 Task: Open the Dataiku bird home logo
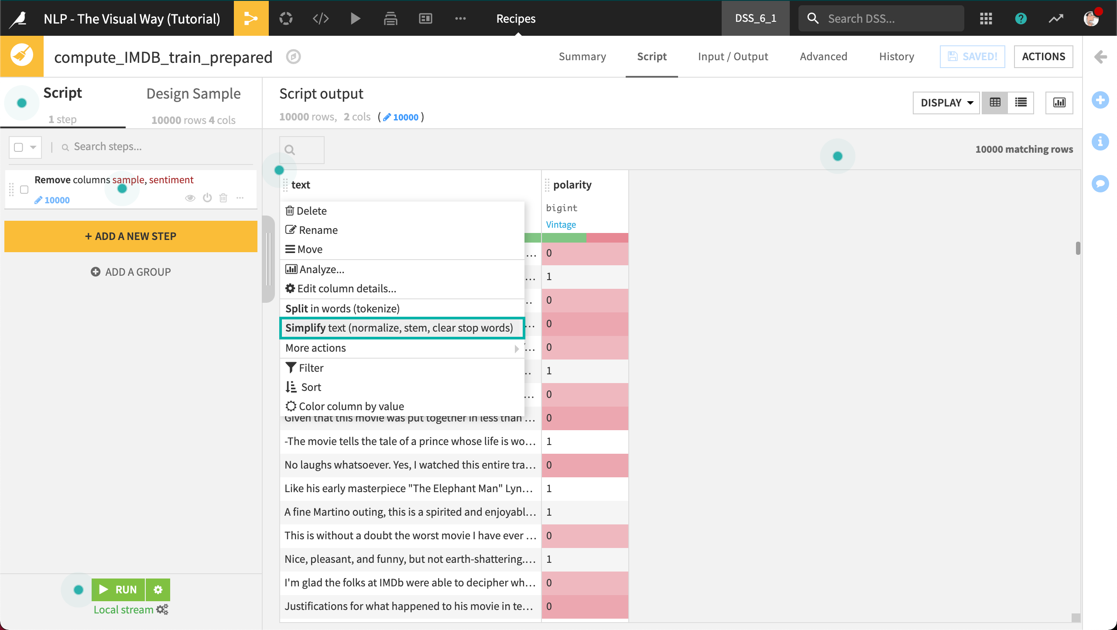(18, 19)
